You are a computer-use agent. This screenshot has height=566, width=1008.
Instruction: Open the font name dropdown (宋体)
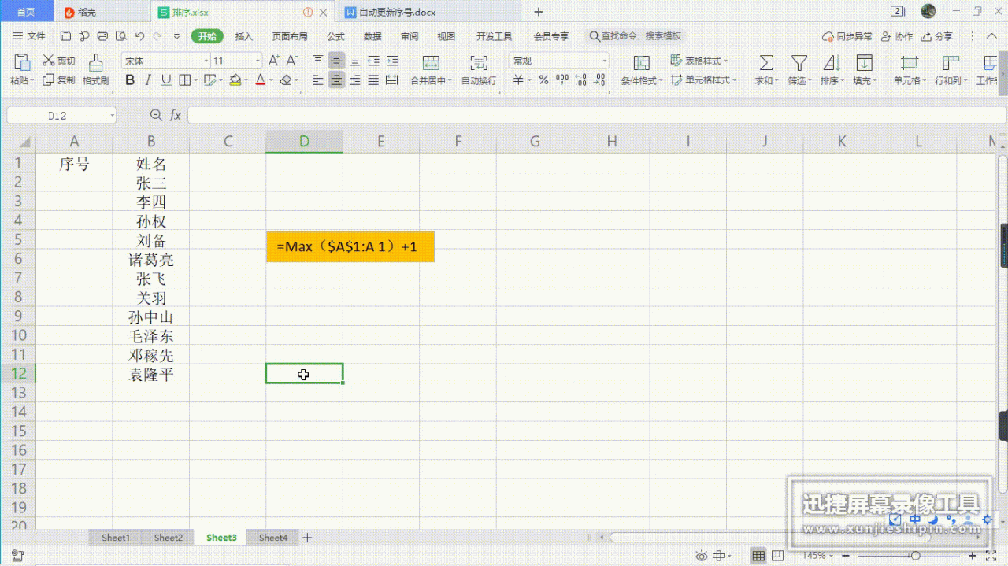tap(206, 61)
